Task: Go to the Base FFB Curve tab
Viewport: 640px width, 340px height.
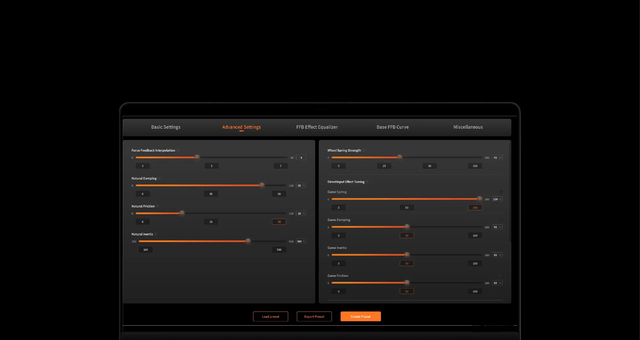Action: [x=393, y=127]
